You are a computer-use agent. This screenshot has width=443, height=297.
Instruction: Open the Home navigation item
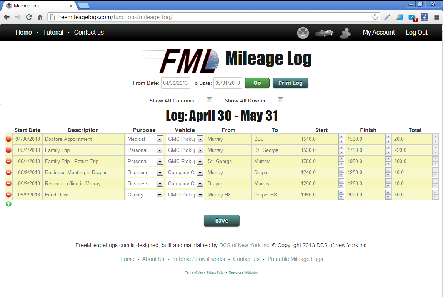[x=23, y=32]
